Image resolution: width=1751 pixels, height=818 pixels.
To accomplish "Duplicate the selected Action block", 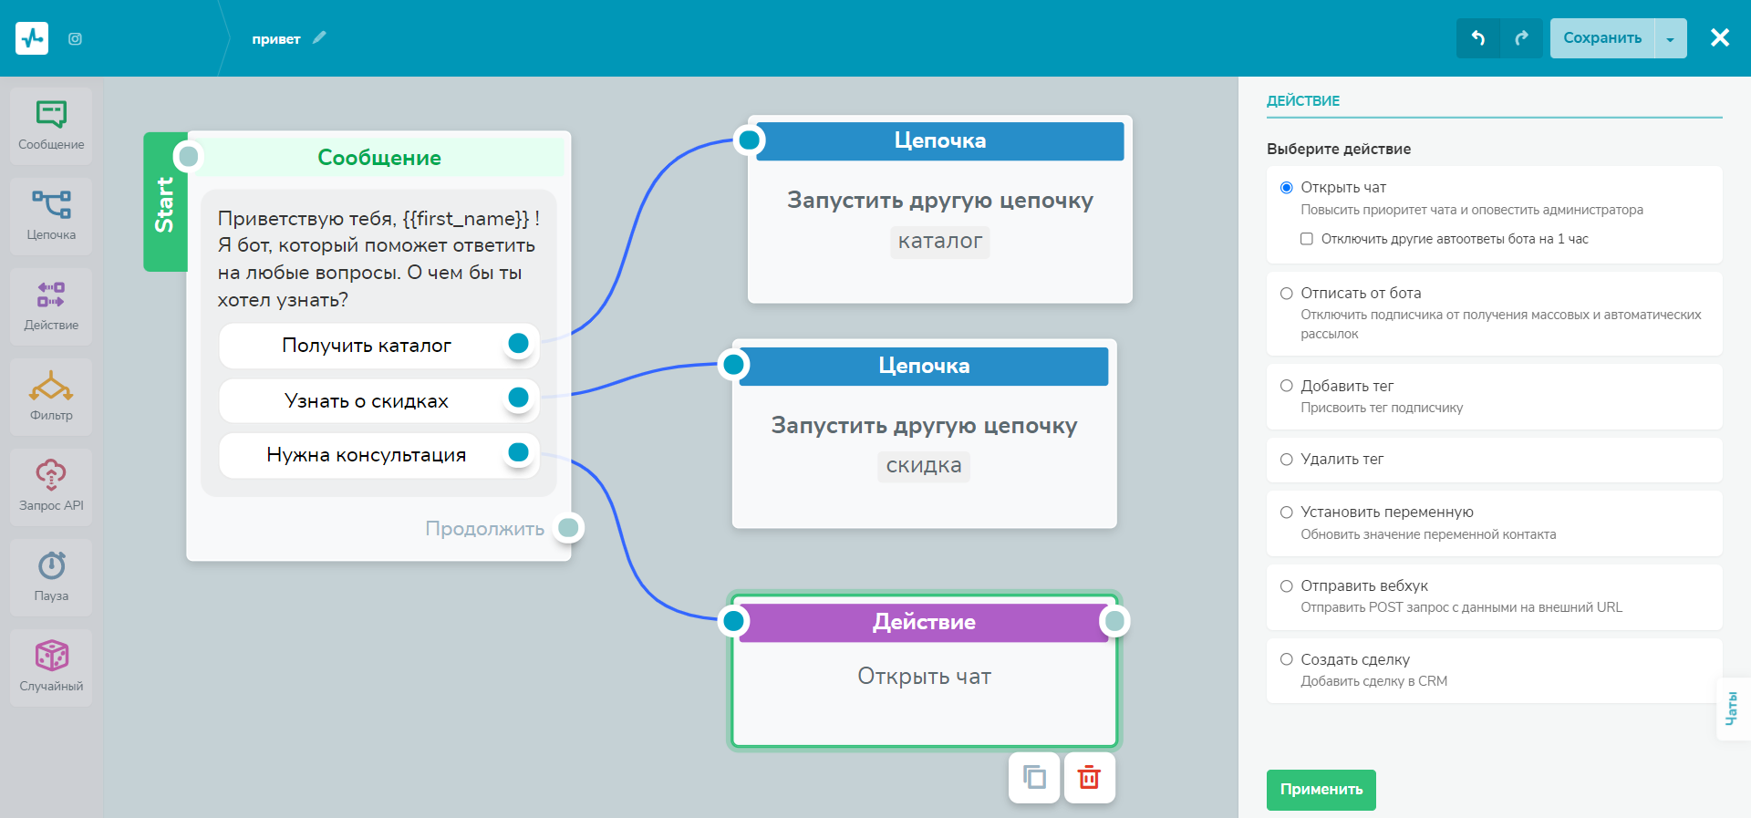I will coord(1034,778).
